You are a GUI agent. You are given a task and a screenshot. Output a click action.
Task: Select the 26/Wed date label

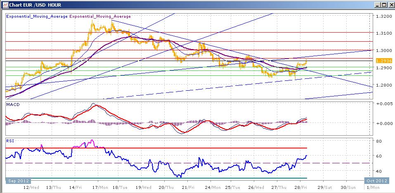click(257, 188)
